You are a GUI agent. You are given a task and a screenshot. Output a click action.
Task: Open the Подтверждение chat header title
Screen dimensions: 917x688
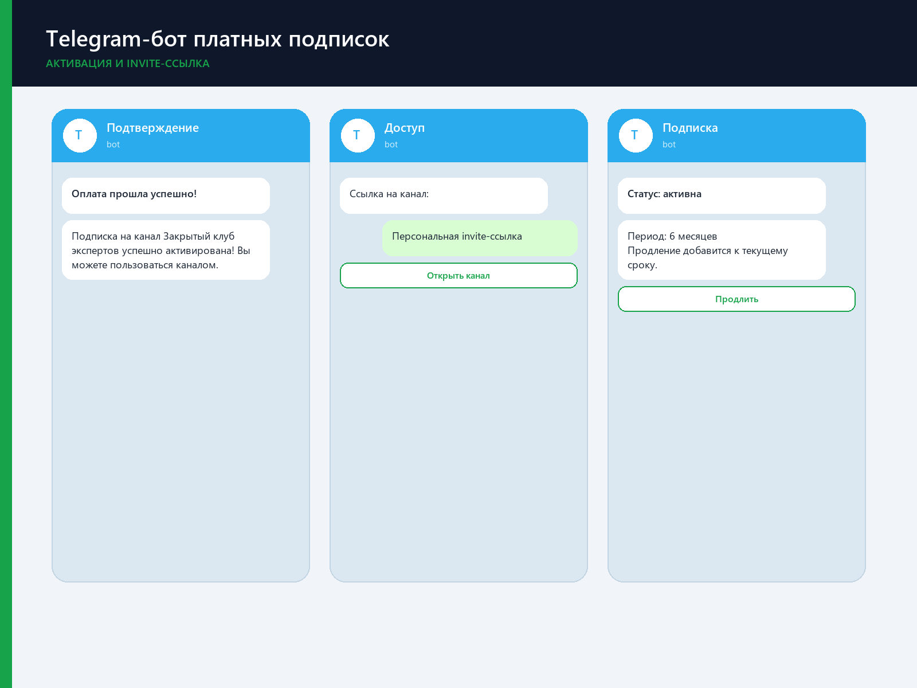pyautogui.click(x=152, y=128)
